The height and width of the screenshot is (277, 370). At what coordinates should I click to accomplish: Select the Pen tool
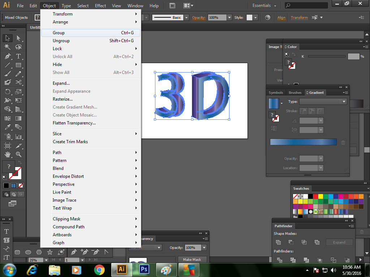click(7, 56)
